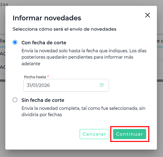Focus the Fecha hasta date field showing 31/01/2026
Viewport: 163px width, 157px height.
coord(66,85)
